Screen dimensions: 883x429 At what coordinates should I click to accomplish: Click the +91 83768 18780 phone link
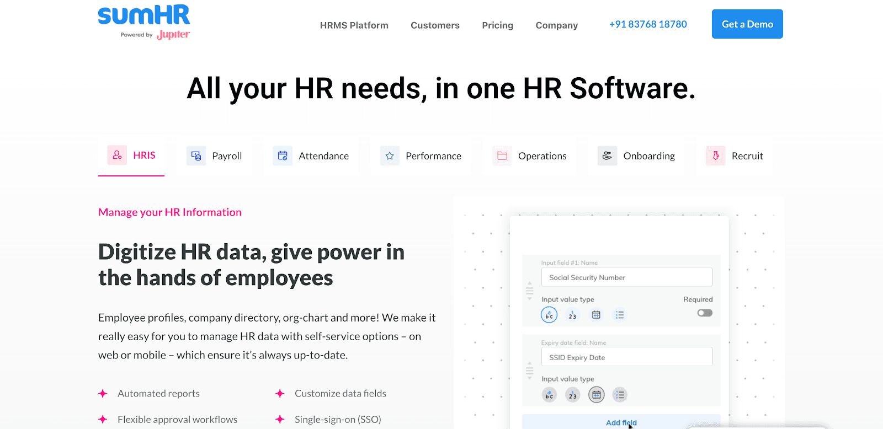coord(648,24)
